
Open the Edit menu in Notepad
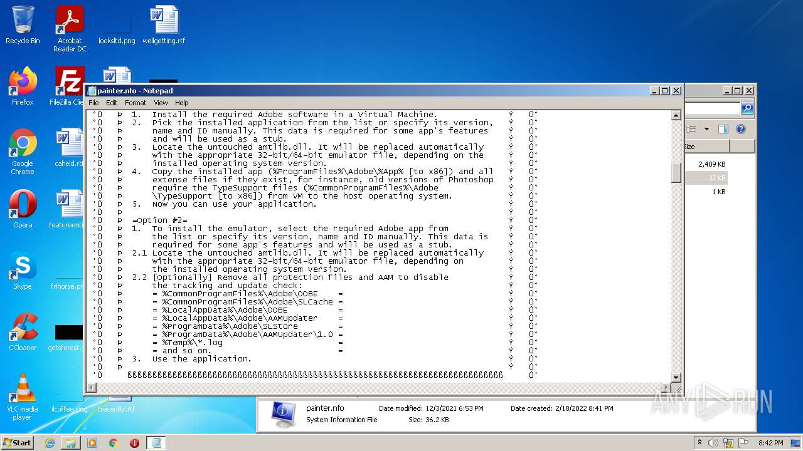click(x=112, y=103)
